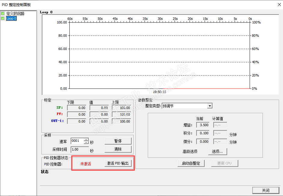Click the OUT-1 上限 field
The image size is (283, 196).
point(121,121)
